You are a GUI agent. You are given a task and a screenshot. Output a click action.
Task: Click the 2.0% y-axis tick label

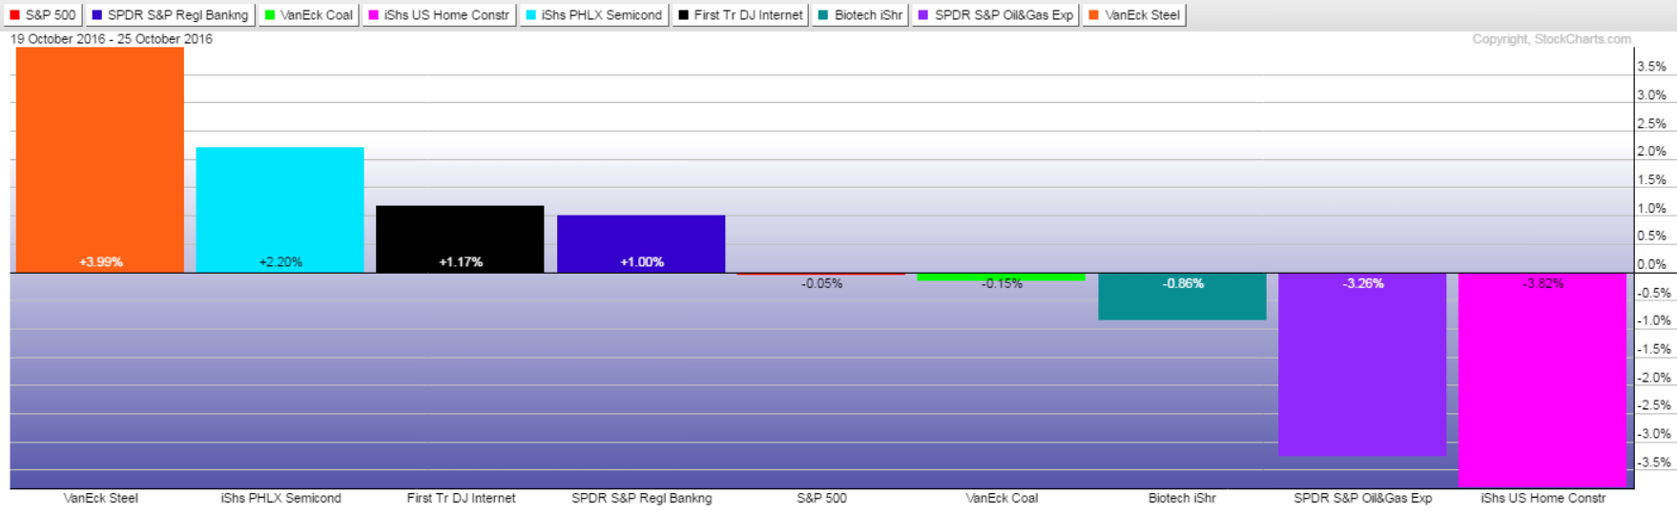point(1651,152)
